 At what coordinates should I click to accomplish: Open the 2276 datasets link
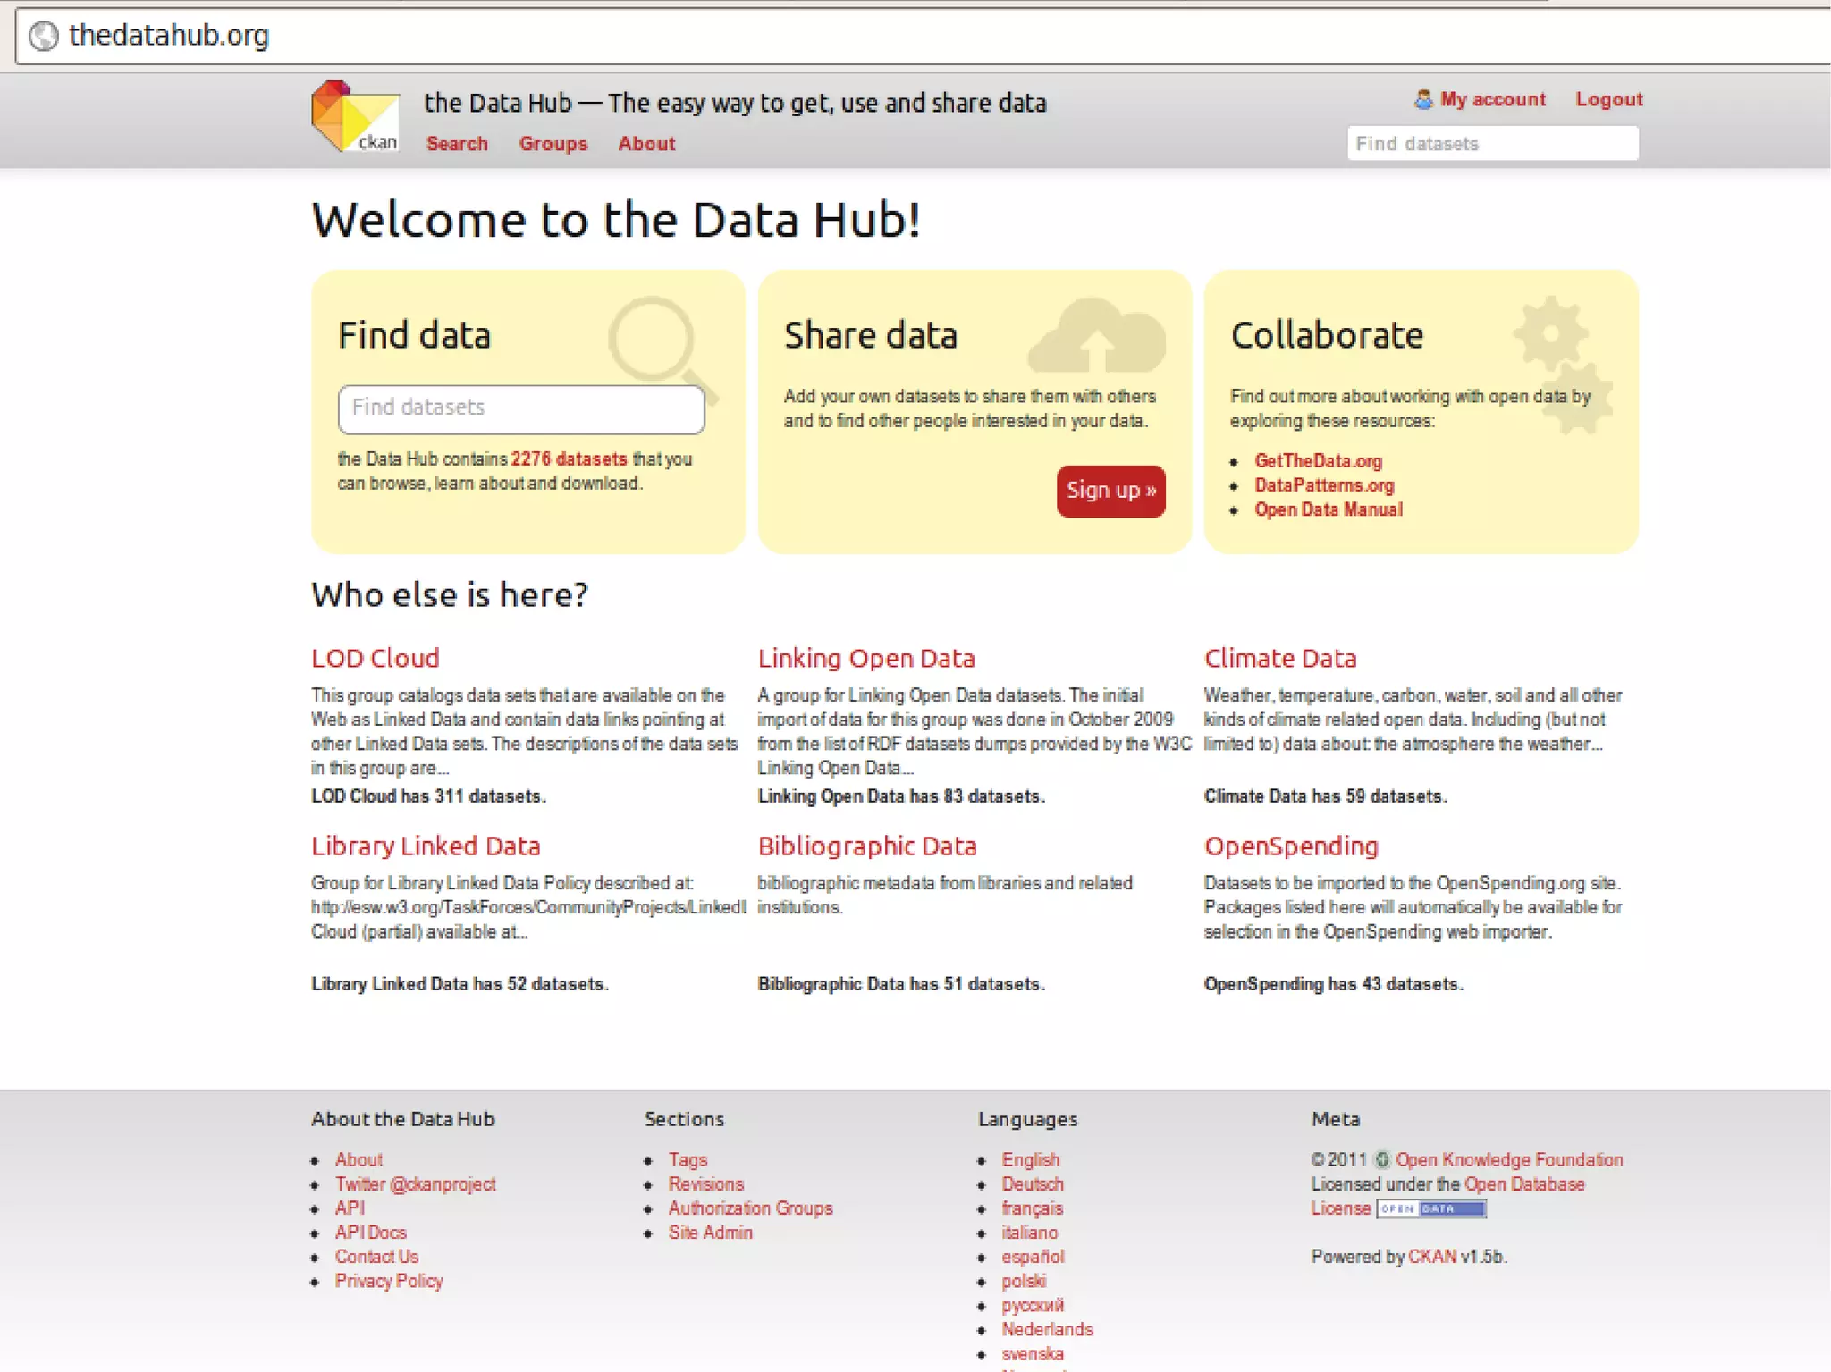[570, 459]
